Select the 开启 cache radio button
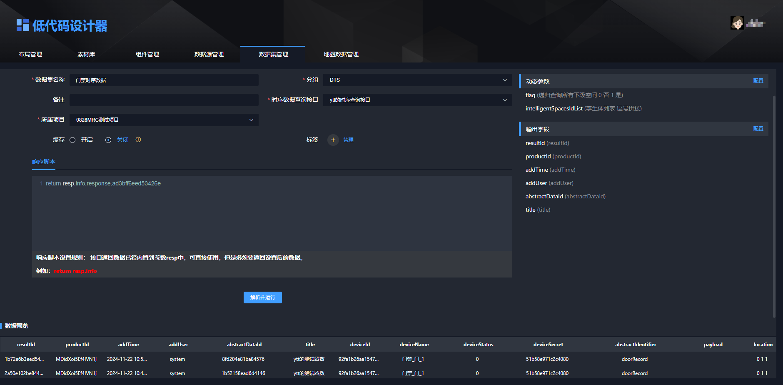 (x=72, y=140)
